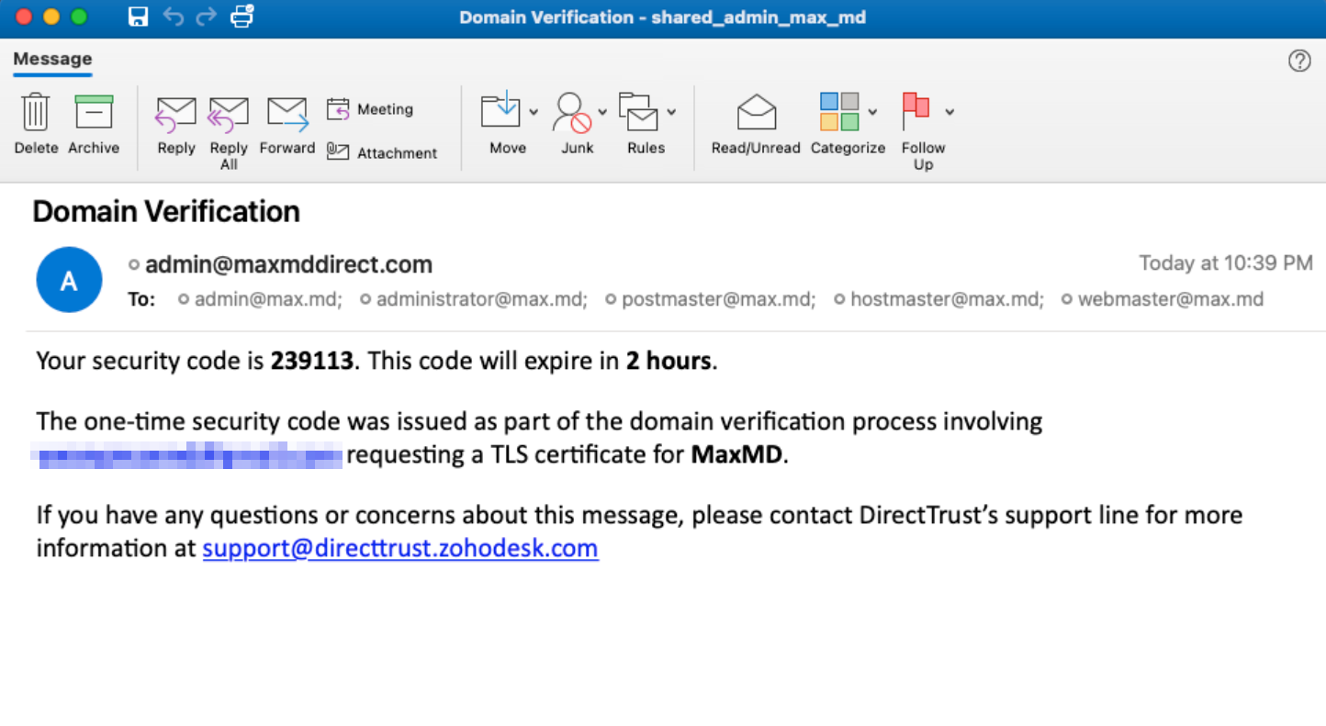Click the Delete trash icon
This screenshot has width=1326, height=726.
tap(36, 113)
